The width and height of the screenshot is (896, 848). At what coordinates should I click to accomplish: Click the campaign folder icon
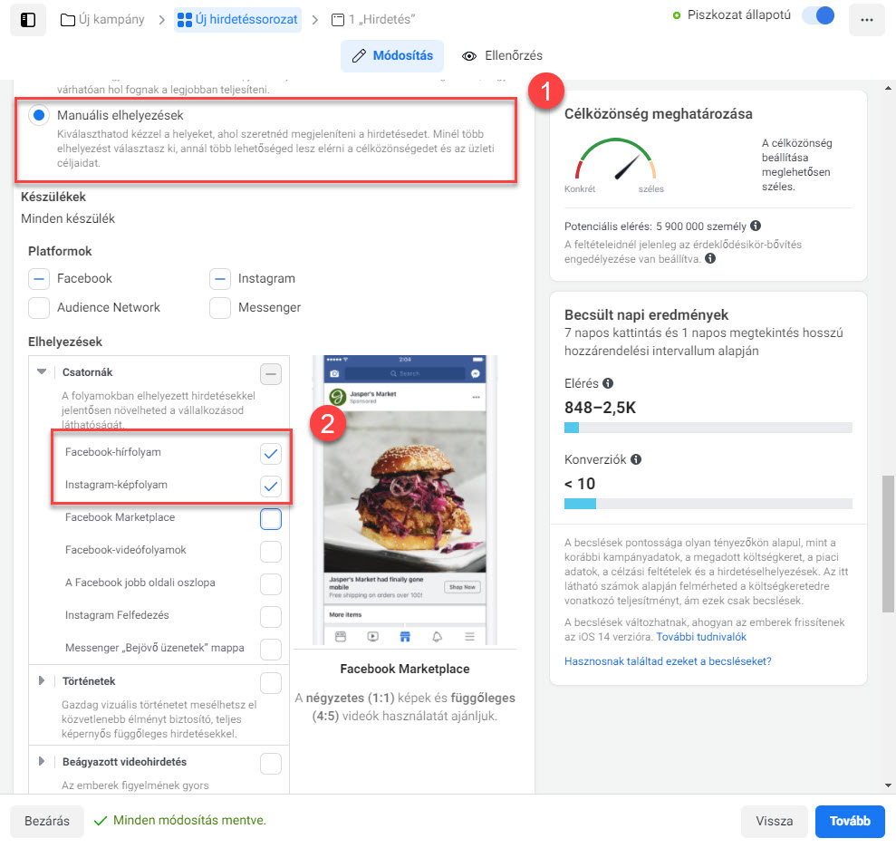(67, 20)
